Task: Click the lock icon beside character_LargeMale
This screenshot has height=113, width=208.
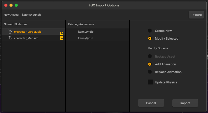Action: pos(62,33)
